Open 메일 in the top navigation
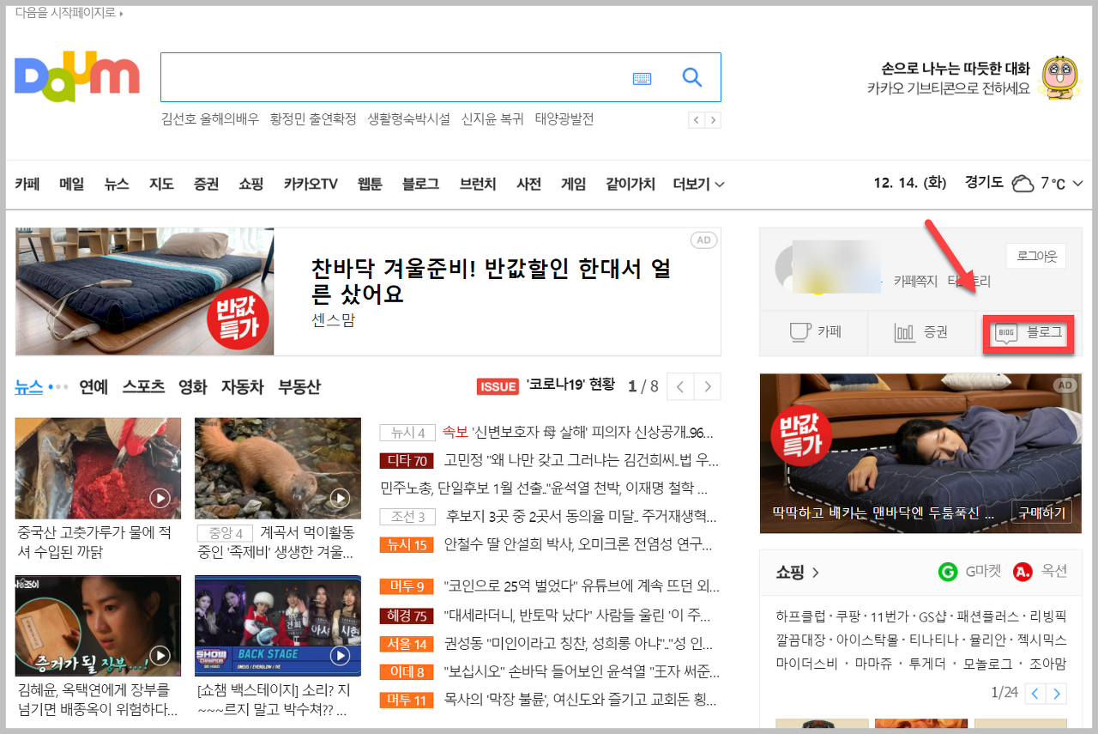The width and height of the screenshot is (1098, 734). (72, 184)
